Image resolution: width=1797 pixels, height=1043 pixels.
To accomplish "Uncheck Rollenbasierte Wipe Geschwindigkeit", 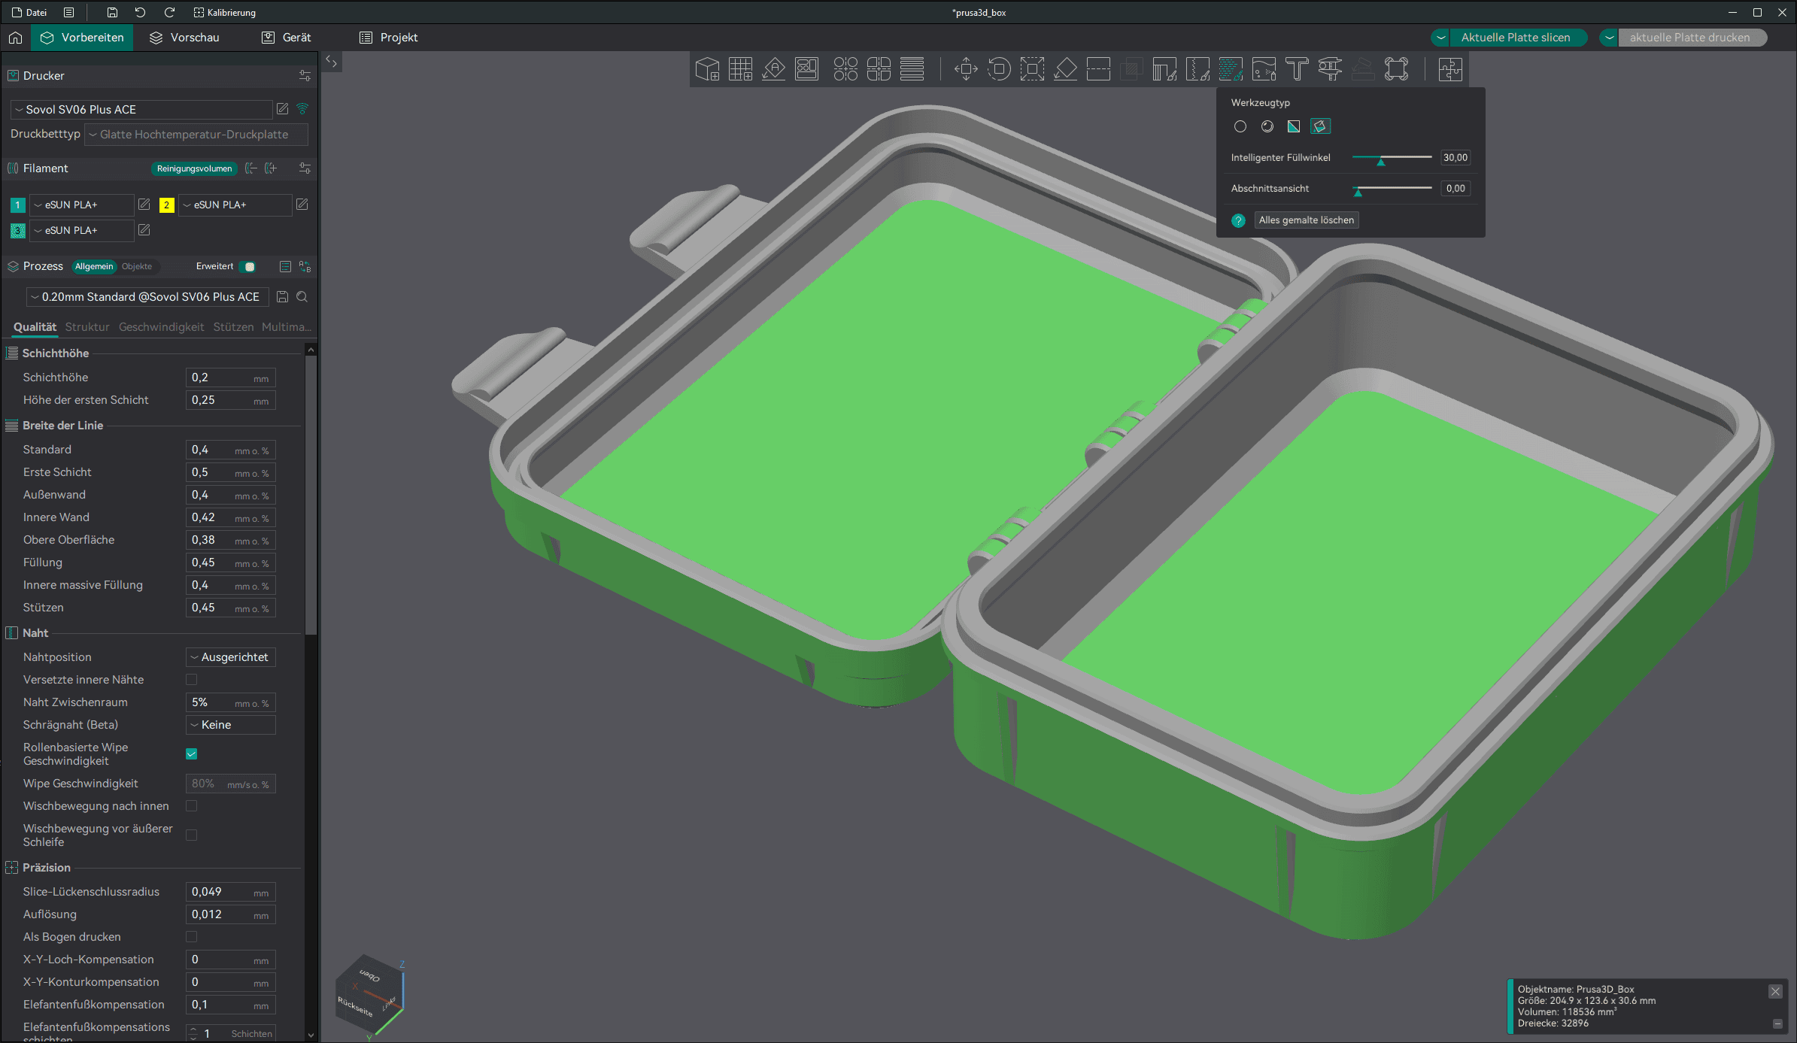I will pyautogui.click(x=192, y=753).
